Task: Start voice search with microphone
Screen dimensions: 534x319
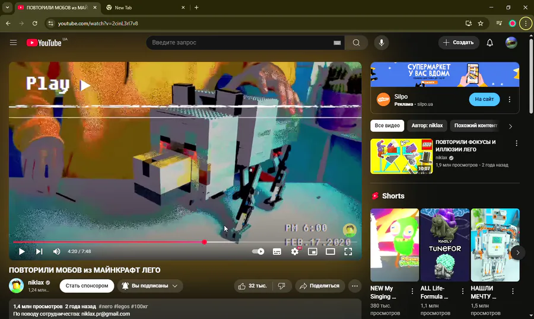Action: (x=382, y=43)
